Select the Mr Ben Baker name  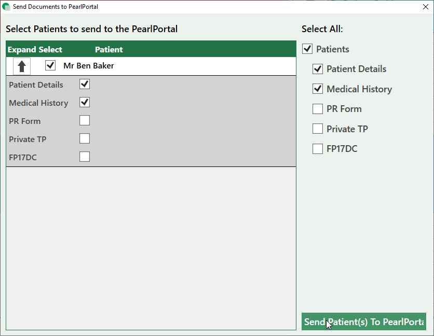pyautogui.click(x=89, y=66)
